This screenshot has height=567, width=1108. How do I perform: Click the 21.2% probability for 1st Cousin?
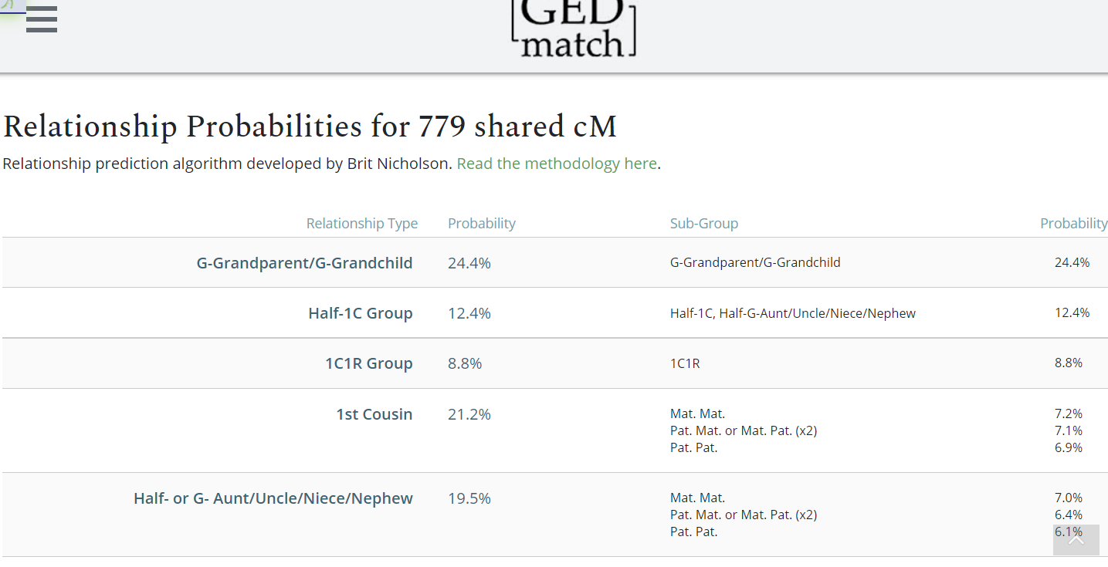point(469,414)
